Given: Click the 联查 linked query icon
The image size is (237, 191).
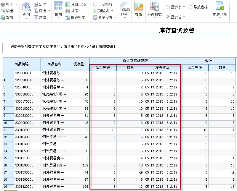Looking at the screenshot, I should click(125, 7).
